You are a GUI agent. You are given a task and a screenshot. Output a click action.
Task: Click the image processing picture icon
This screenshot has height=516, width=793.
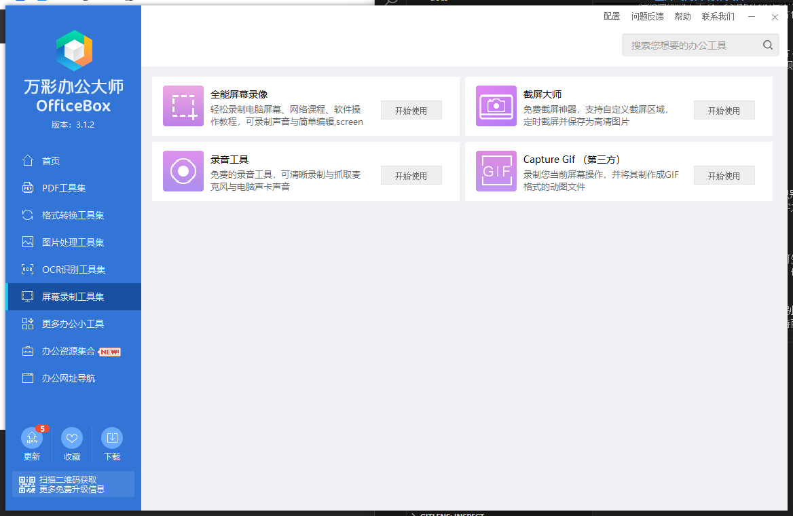[x=28, y=242]
